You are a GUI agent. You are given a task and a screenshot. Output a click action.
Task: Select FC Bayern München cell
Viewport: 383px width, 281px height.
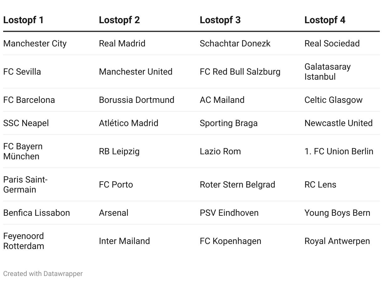[x=23, y=151]
